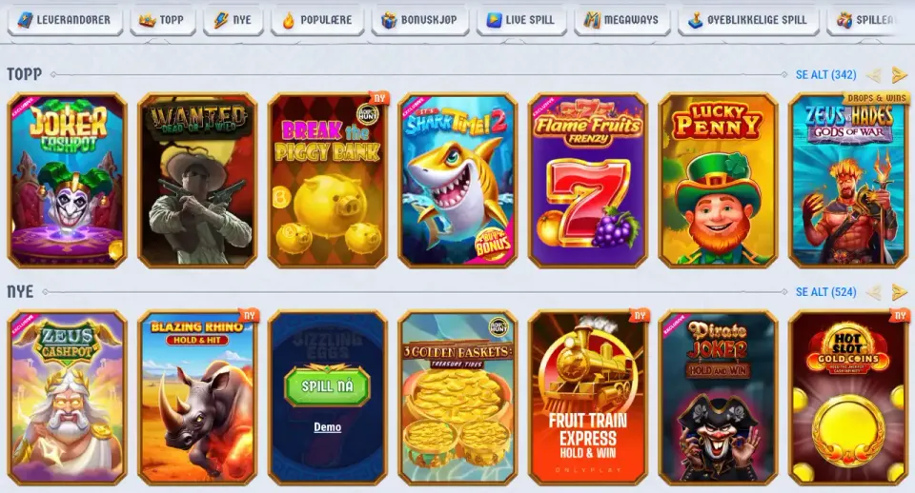Switch to the Live Spill category
Screen dimensions: 915x493
(521, 20)
